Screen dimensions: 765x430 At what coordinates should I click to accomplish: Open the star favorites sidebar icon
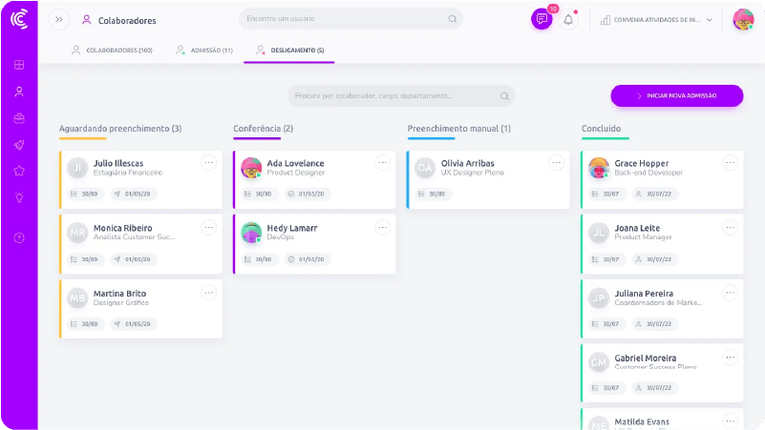pos(19,171)
